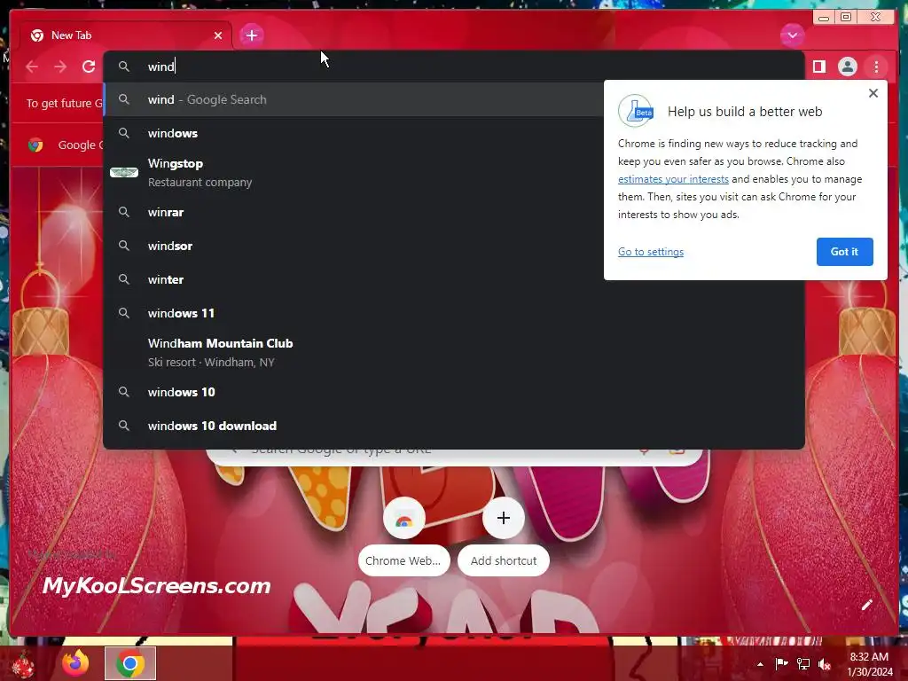Select the New Tab tab
This screenshot has height=681, width=908.
click(126, 35)
